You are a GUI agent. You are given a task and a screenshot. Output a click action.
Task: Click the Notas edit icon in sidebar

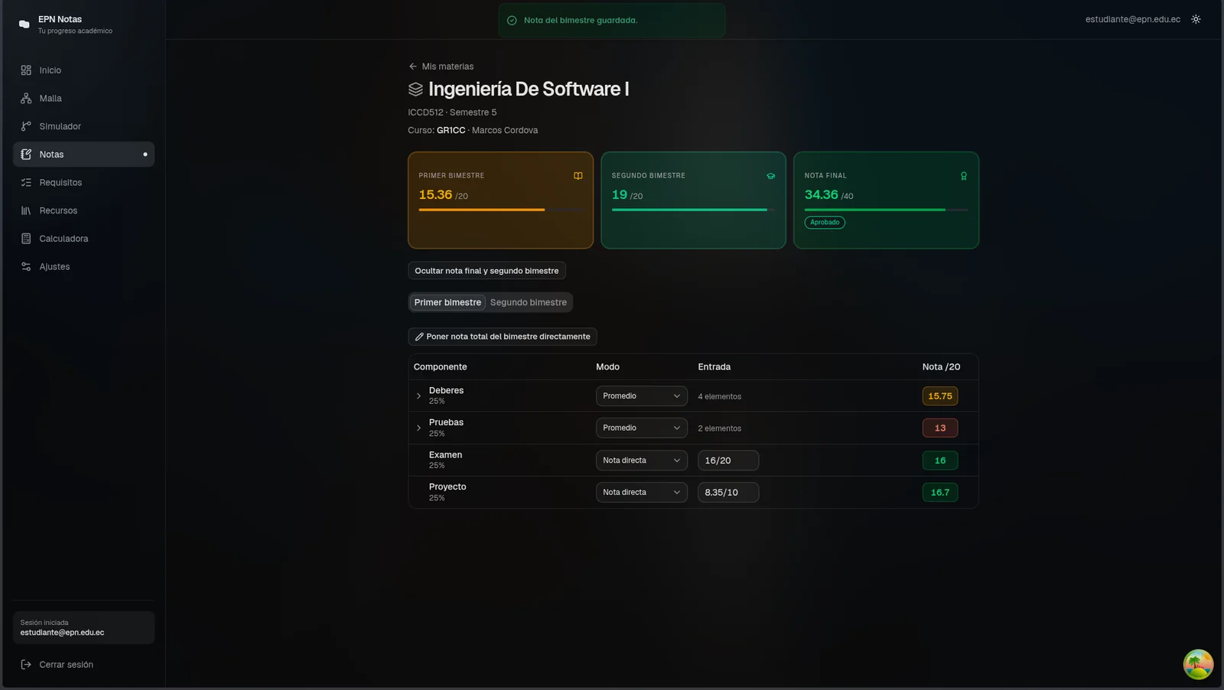click(x=26, y=155)
